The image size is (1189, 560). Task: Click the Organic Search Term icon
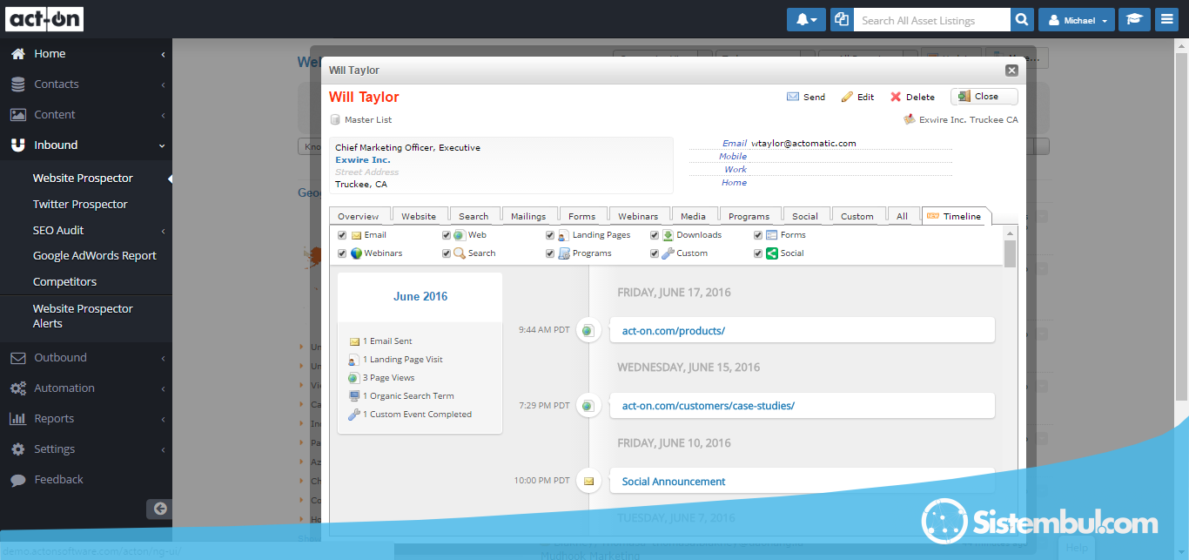[353, 396]
